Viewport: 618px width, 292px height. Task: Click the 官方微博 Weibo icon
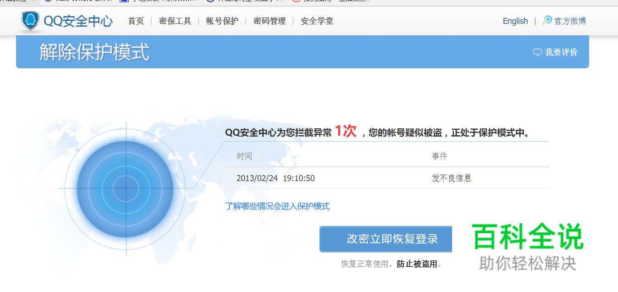click(547, 21)
